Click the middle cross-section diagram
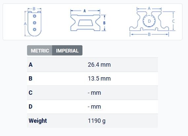The height and width of the screenshot is (136, 188). click(x=88, y=20)
